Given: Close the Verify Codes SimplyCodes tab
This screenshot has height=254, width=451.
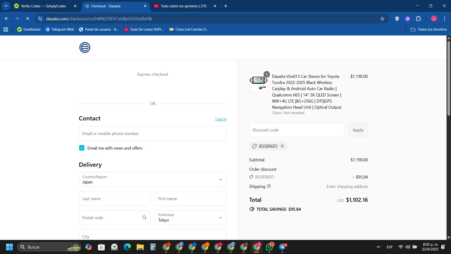Looking at the screenshot, I should [75, 6].
